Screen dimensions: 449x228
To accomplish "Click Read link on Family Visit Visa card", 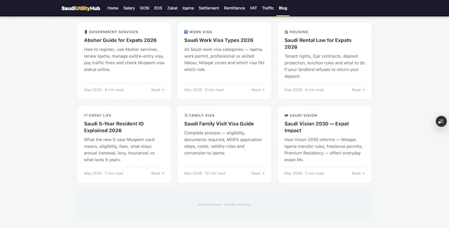I will (x=258, y=173).
